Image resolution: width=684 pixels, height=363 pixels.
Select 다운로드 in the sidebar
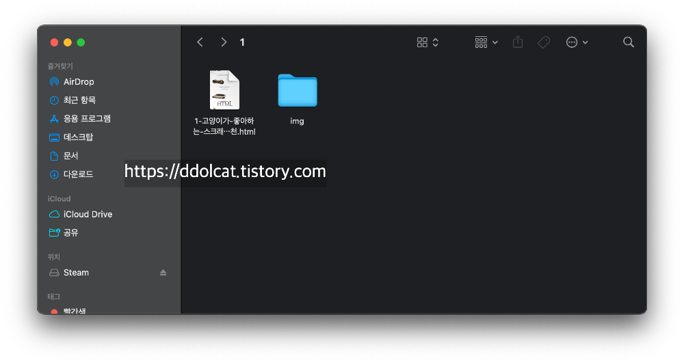78,174
